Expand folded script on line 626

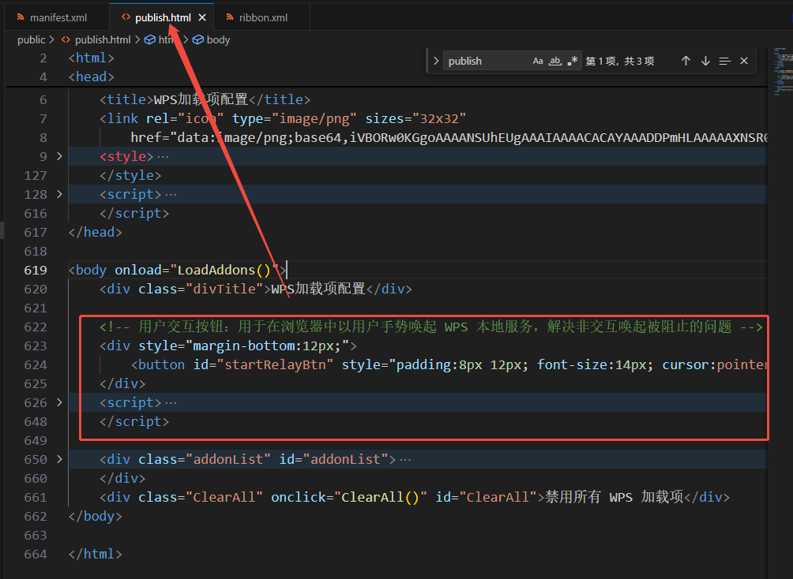point(60,402)
